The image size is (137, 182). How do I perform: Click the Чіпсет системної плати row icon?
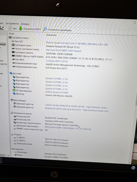(x=13, y=49)
